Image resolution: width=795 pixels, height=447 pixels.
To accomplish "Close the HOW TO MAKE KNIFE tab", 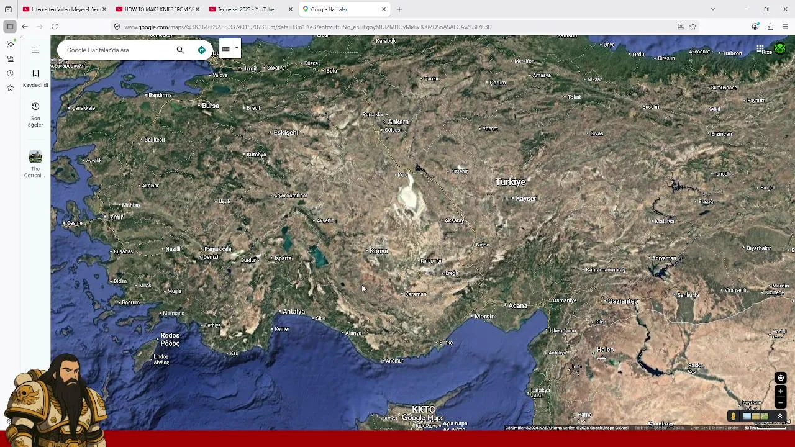I will point(197,9).
